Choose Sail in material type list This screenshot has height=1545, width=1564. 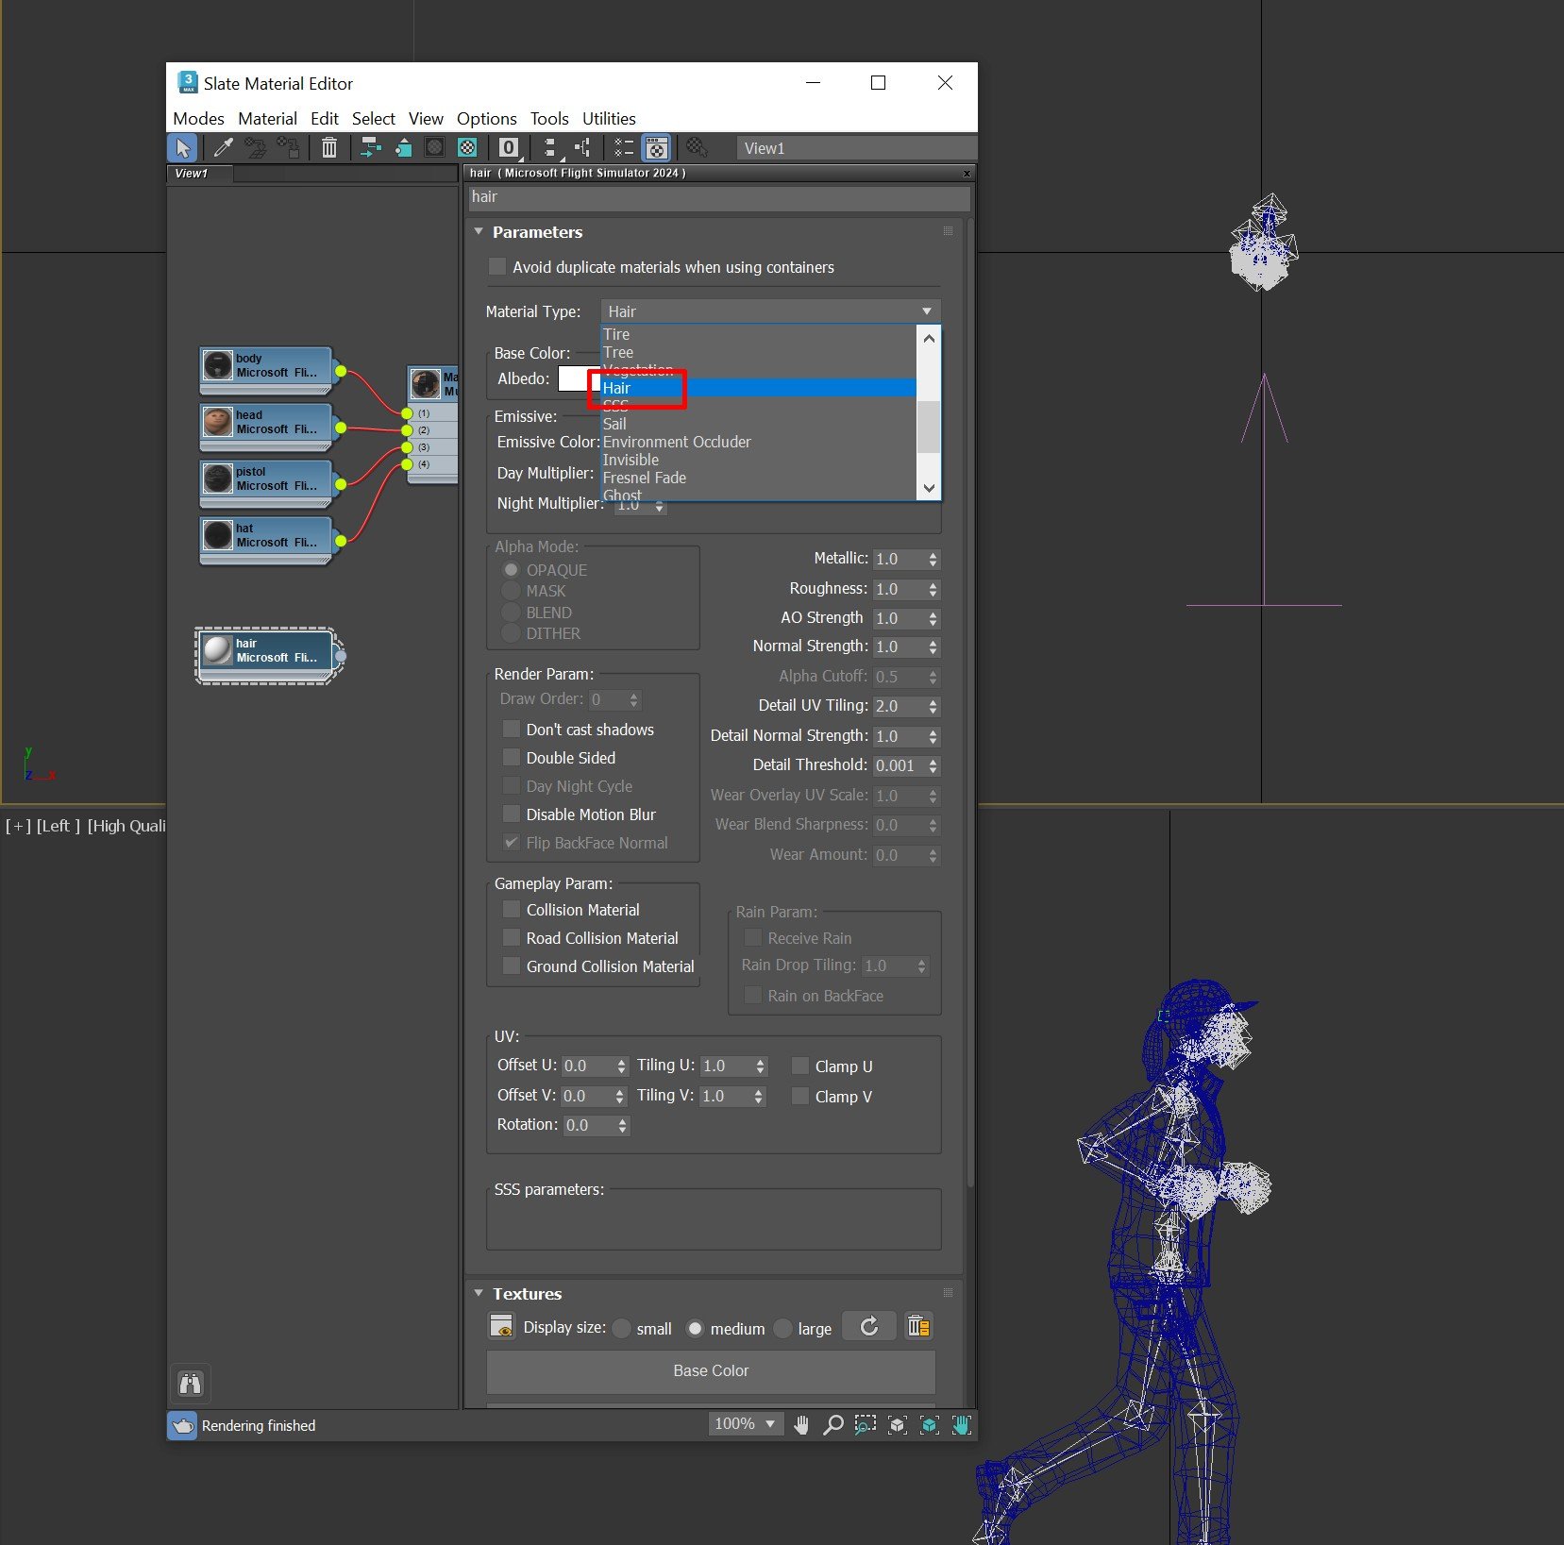(x=759, y=424)
